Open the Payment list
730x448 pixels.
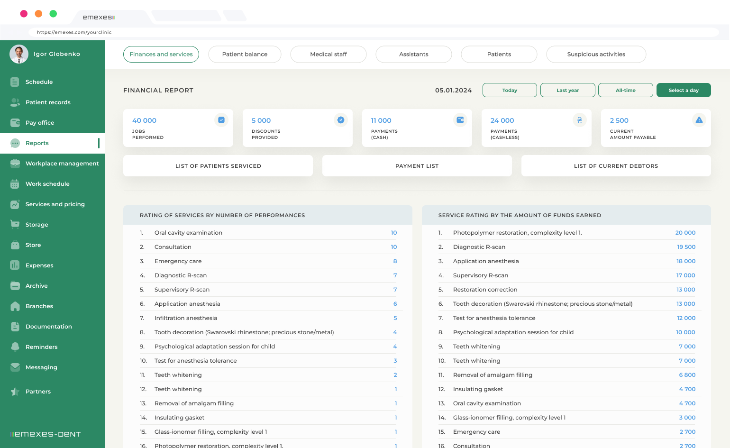click(x=417, y=166)
